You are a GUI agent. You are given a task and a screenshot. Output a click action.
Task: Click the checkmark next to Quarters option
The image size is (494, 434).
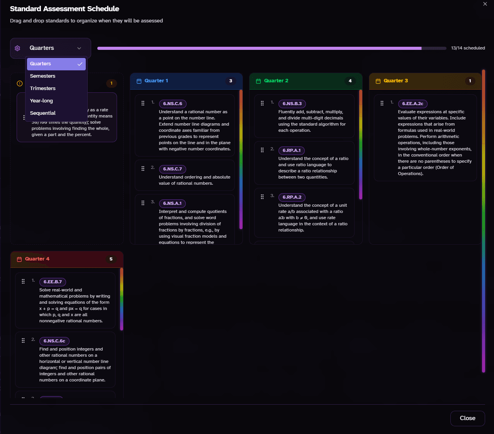point(80,64)
